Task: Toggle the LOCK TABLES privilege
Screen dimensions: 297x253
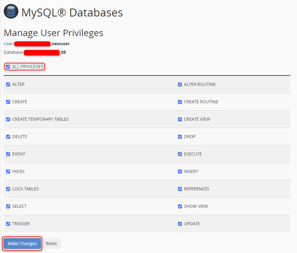Action: point(8,189)
